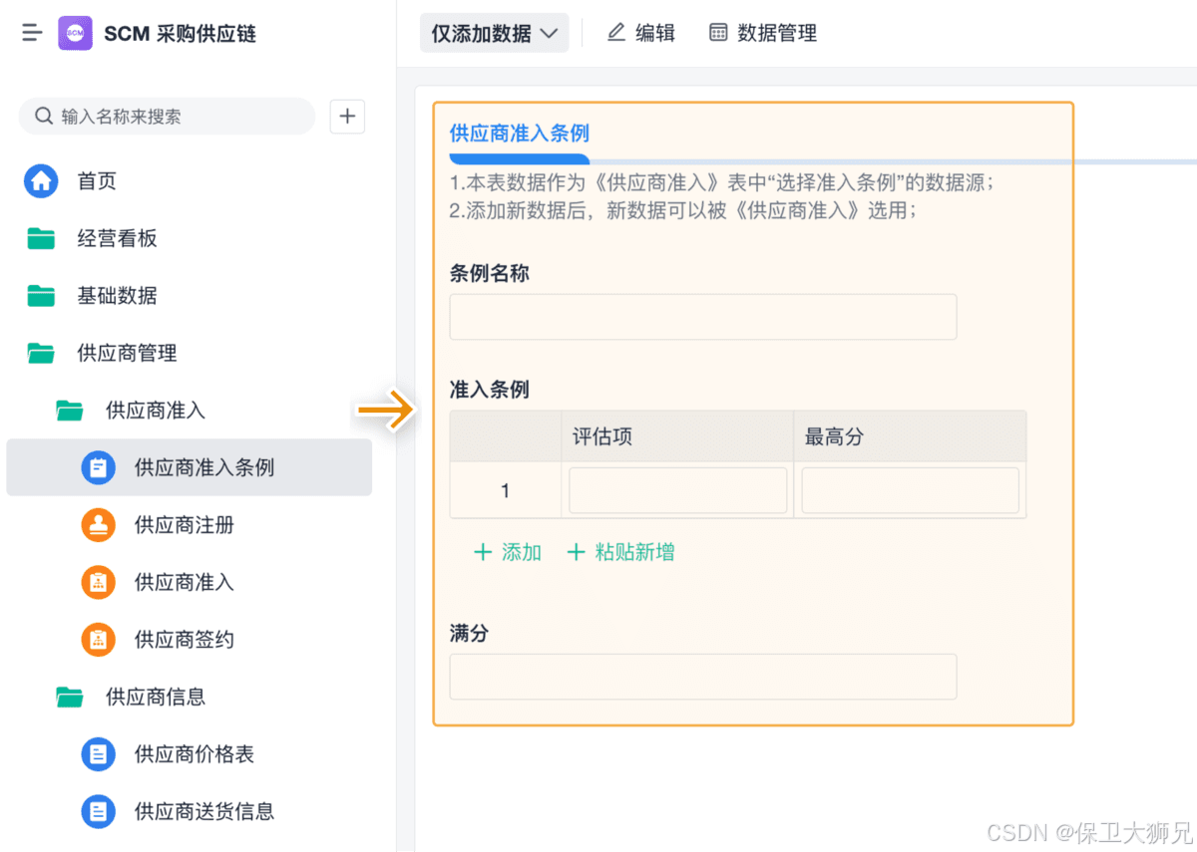Focus the sidebar name search field
The height and width of the screenshot is (852, 1197).
point(167,117)
